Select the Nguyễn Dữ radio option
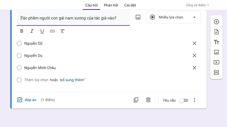This screenshot has height=127, width=227. (19, 43)
